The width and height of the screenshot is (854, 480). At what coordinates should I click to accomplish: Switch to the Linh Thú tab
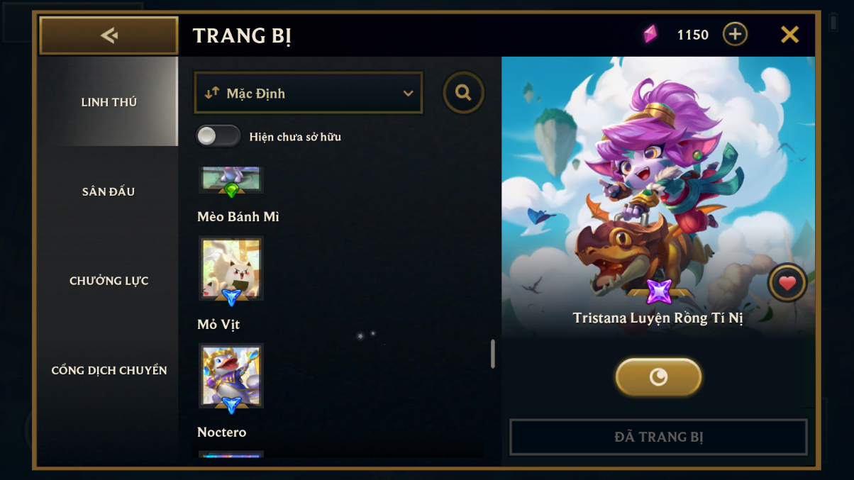coord(109,102)
